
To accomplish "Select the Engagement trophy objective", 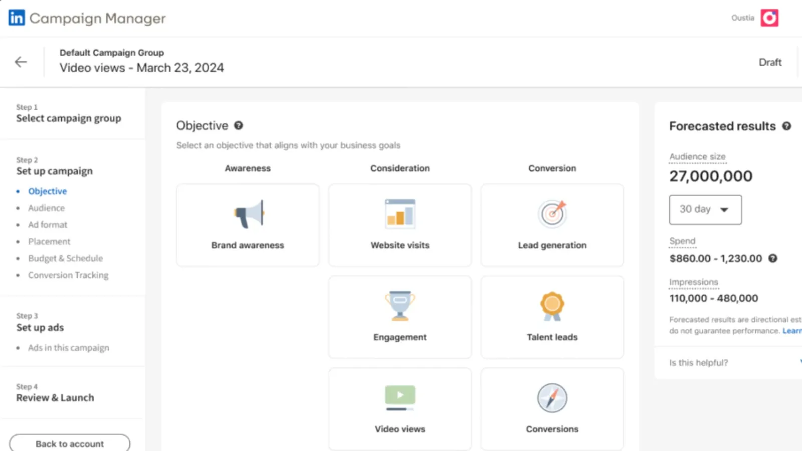I will (400, 317).
